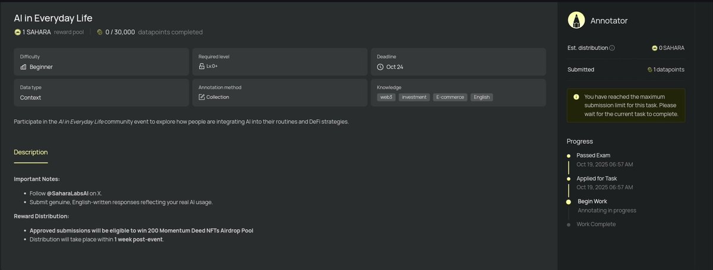Click the 1 SAHARA reward amount
Image resolution: width=713 pixels, height=270 pixels.
point(37,32)
